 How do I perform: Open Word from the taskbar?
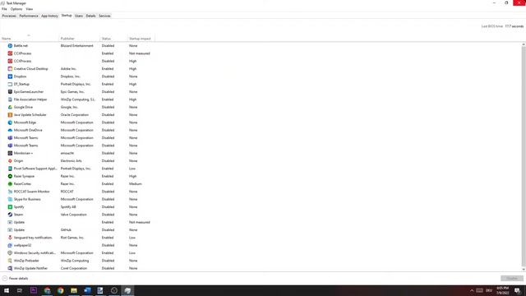click(x=87, y=290)
